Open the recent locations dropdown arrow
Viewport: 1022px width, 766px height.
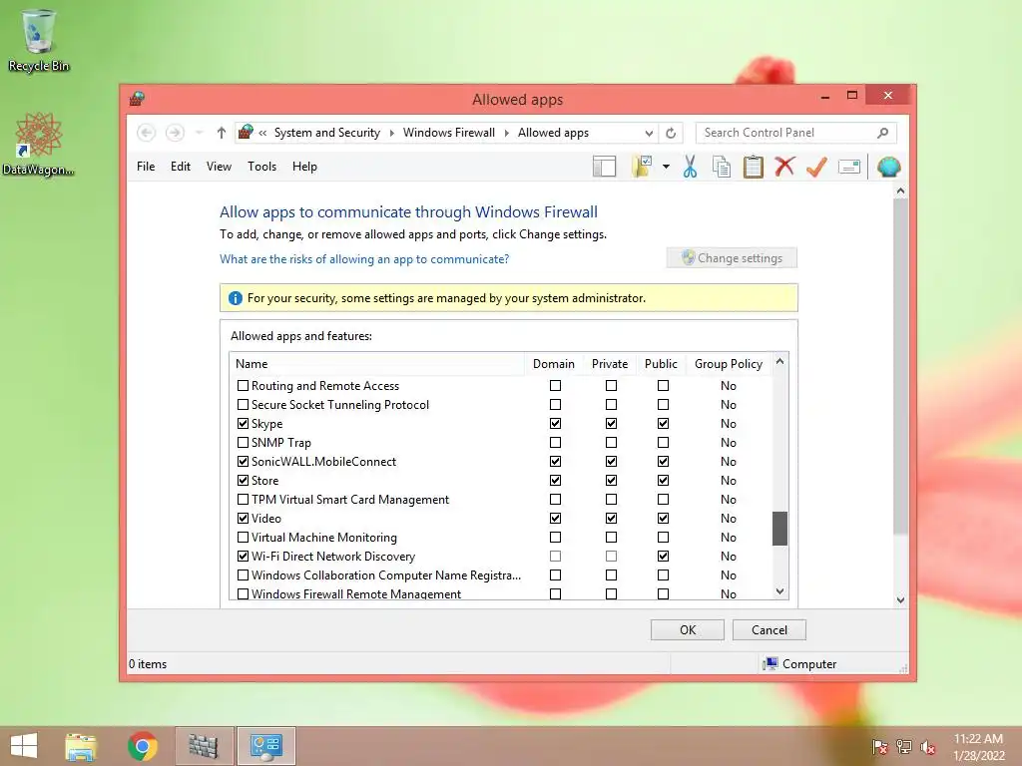pyautogui.click(x=199, y=133)
